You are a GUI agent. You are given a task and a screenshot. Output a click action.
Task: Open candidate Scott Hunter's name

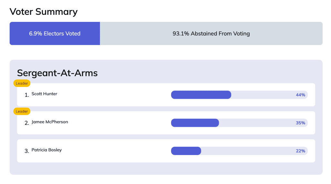tap(44, 94)
